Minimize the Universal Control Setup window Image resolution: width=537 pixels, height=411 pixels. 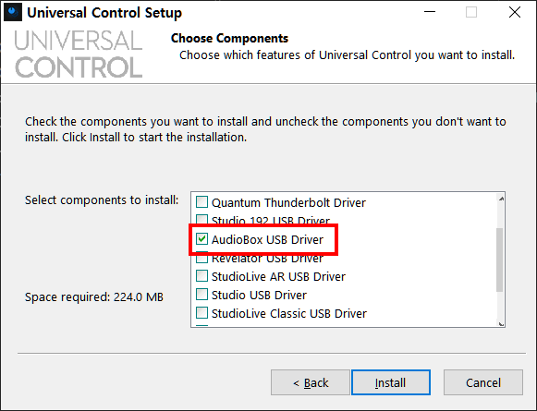pos(430,12)
